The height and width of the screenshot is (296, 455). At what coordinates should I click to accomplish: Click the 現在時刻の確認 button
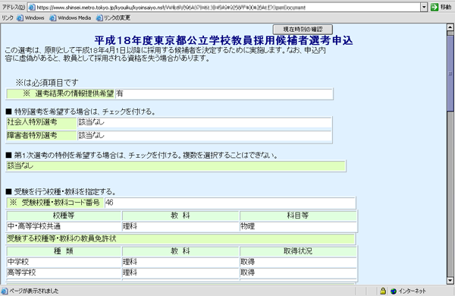pos(303,30)
